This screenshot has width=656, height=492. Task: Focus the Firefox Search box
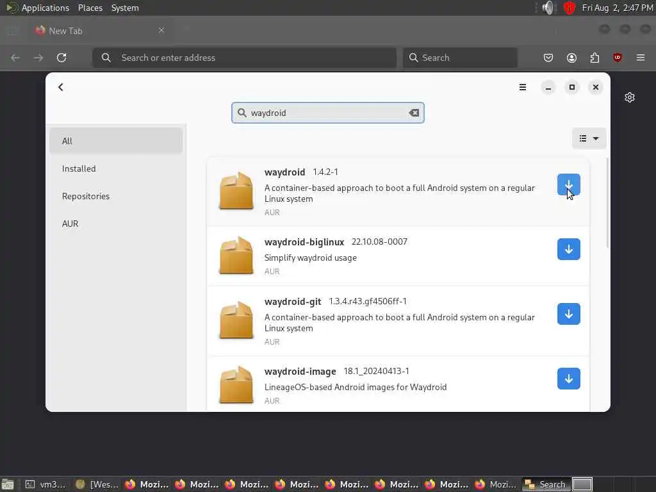[x=460, y=58]
